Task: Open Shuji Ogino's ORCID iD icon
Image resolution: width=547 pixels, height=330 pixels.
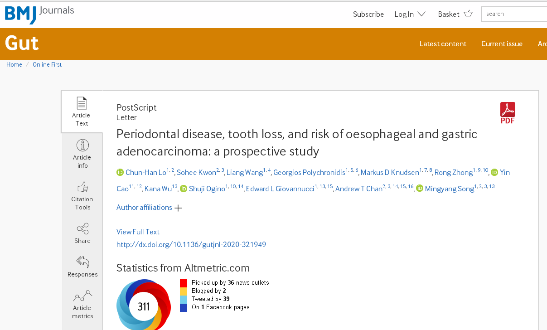Action: (183, 189)
